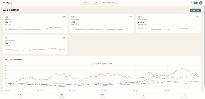Open the NVDA ticker link
Image resolution: width=205 pixels, height=99 pixels.
click(73, 17)
